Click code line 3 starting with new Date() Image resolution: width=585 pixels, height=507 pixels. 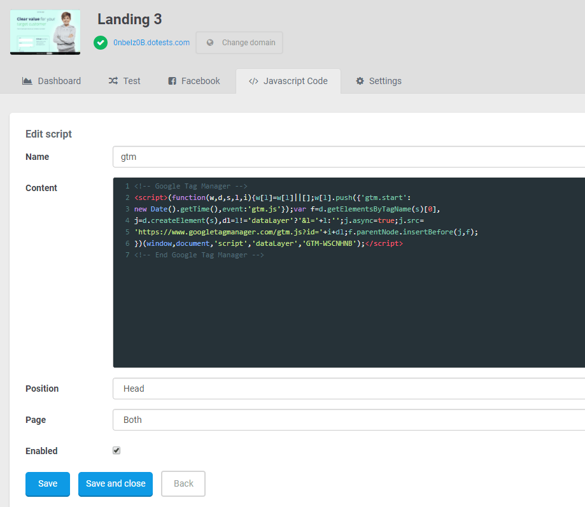[x=287, y=209]
